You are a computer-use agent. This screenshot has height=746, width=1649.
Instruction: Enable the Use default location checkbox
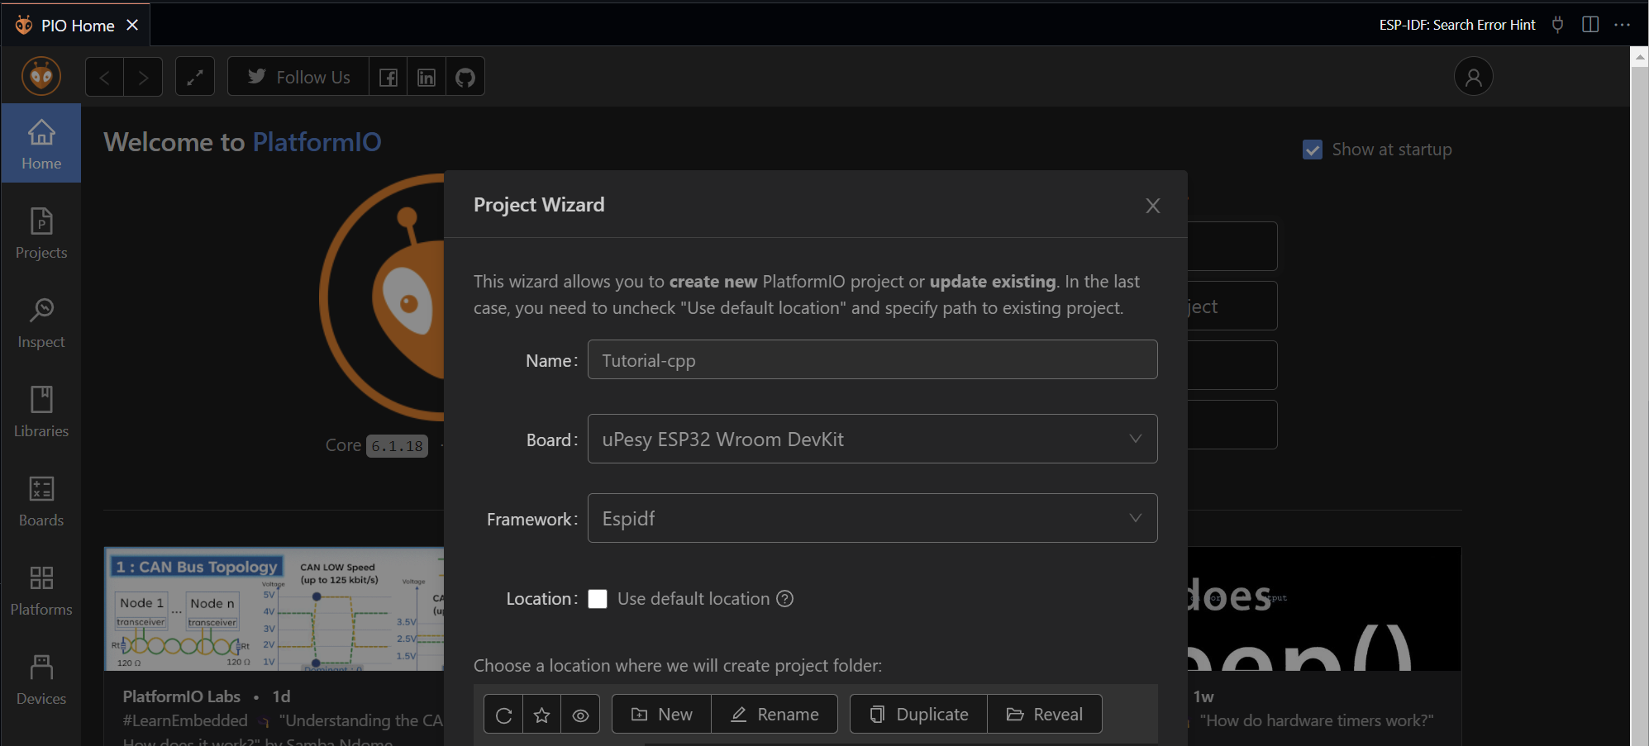pyautogui.click(x=598, y=599)
